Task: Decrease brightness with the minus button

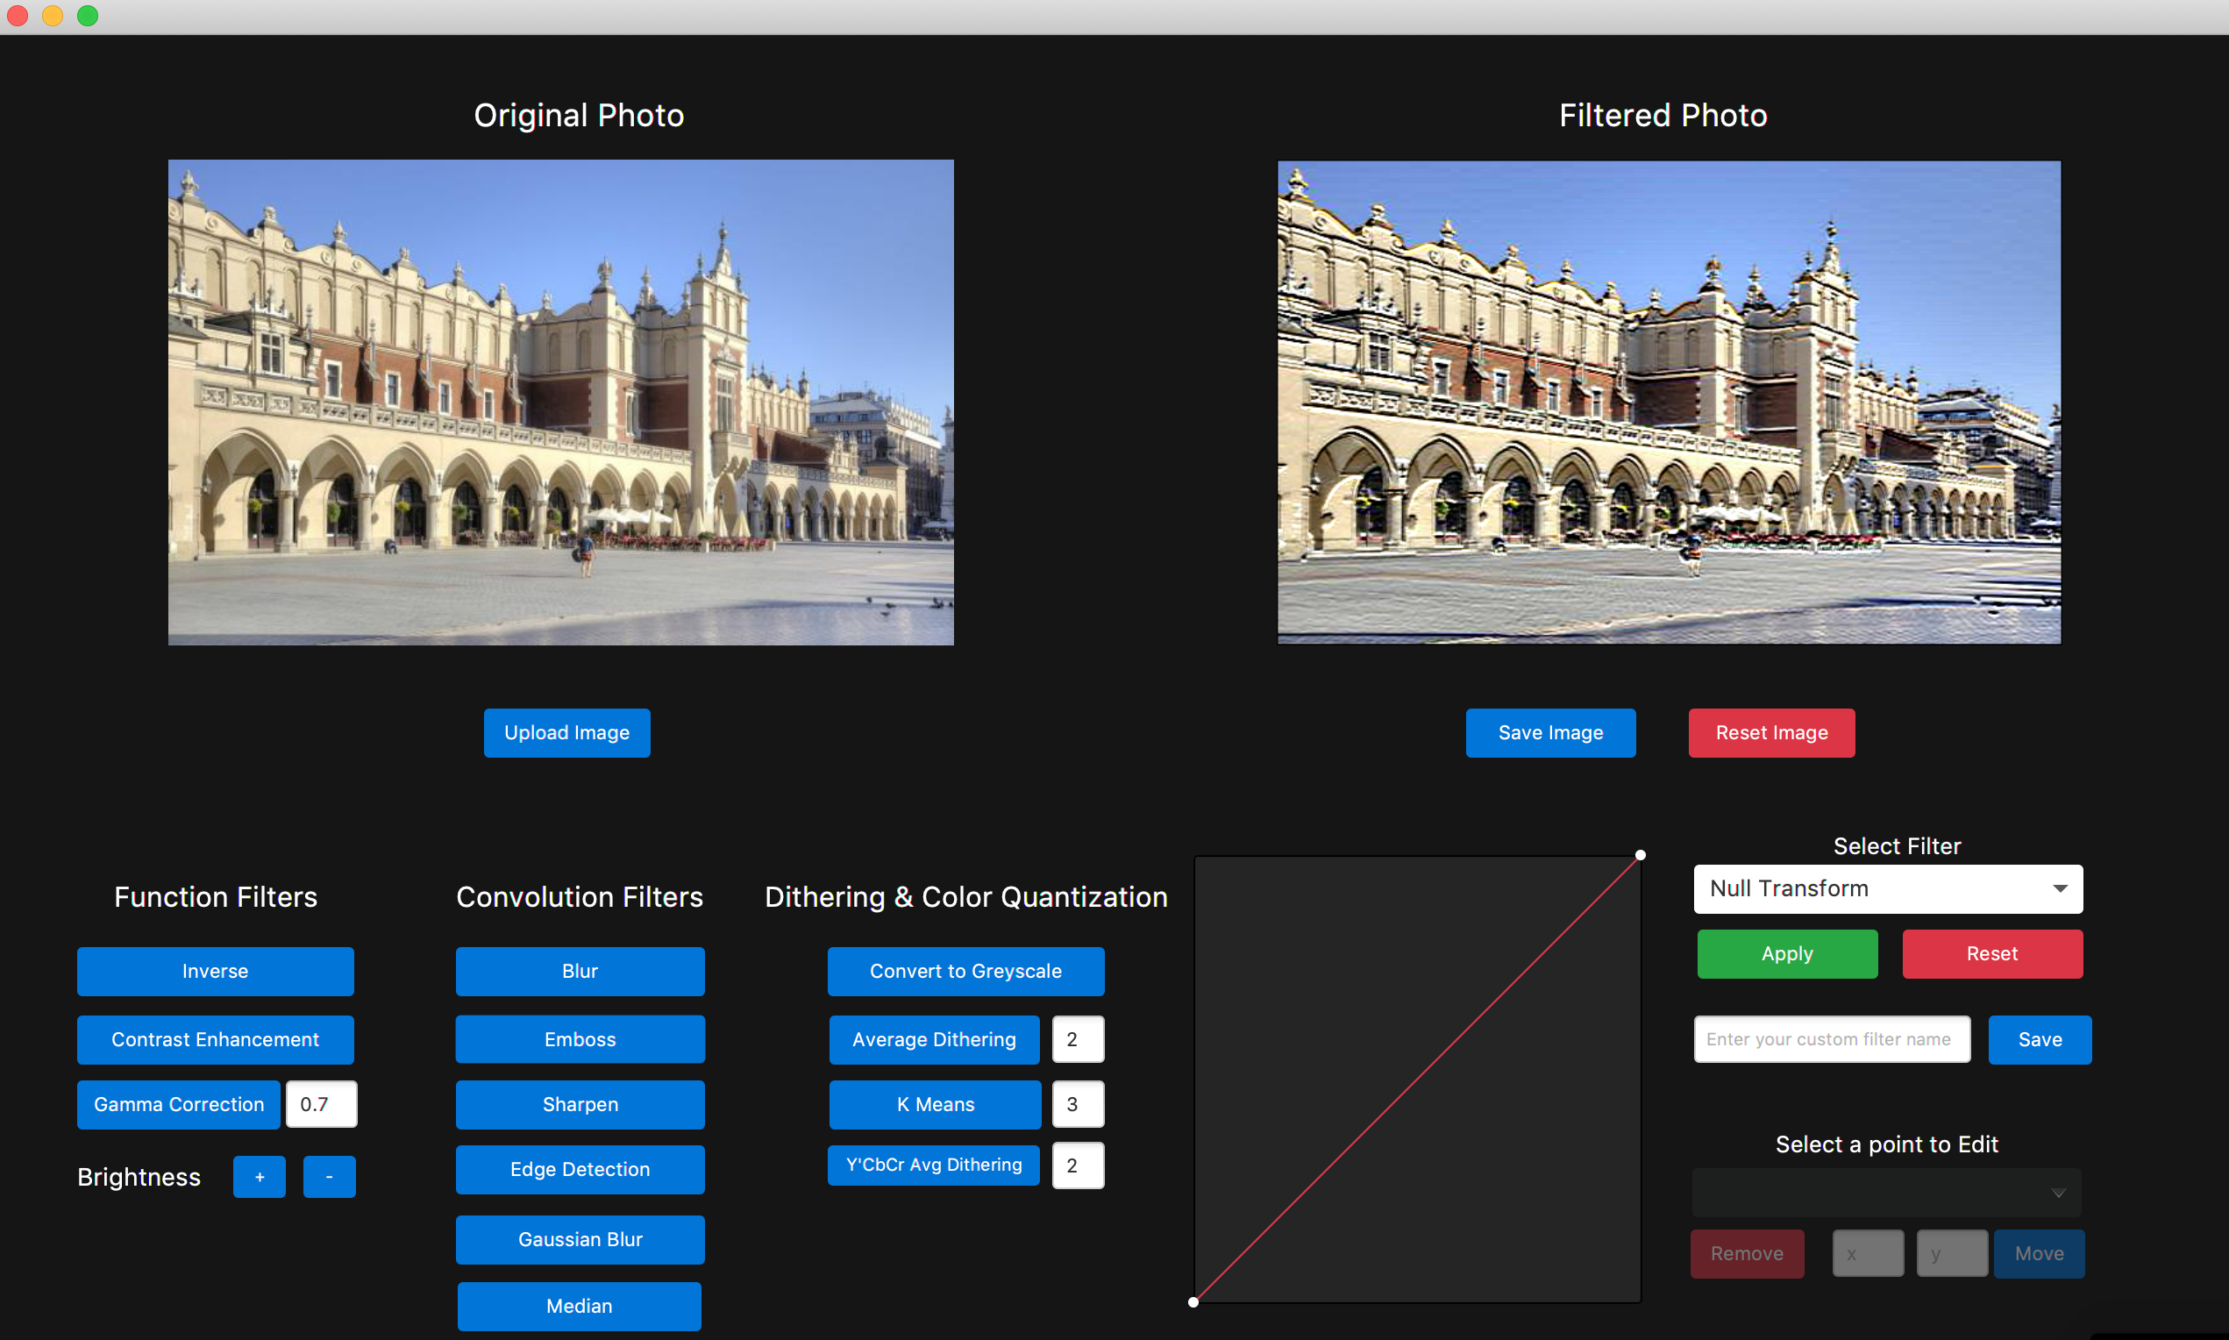Action: tap(329, 1177)
